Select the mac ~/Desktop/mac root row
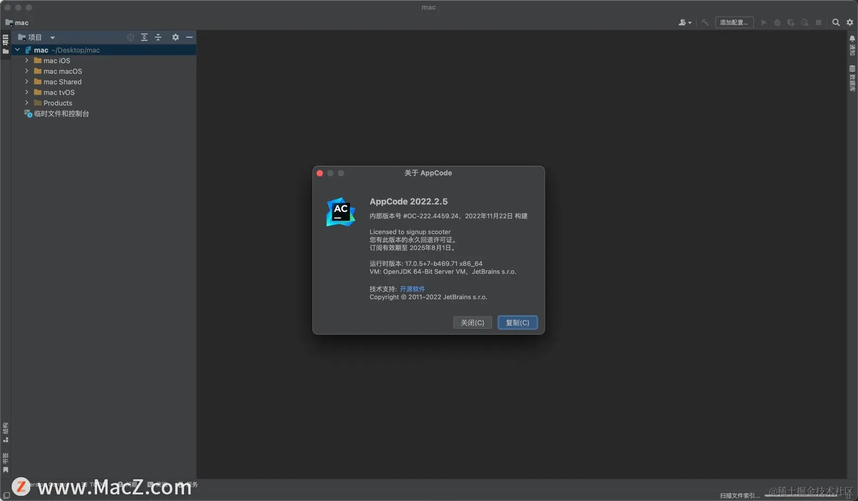This screenshot has width=858, height=501. [104, 50]
